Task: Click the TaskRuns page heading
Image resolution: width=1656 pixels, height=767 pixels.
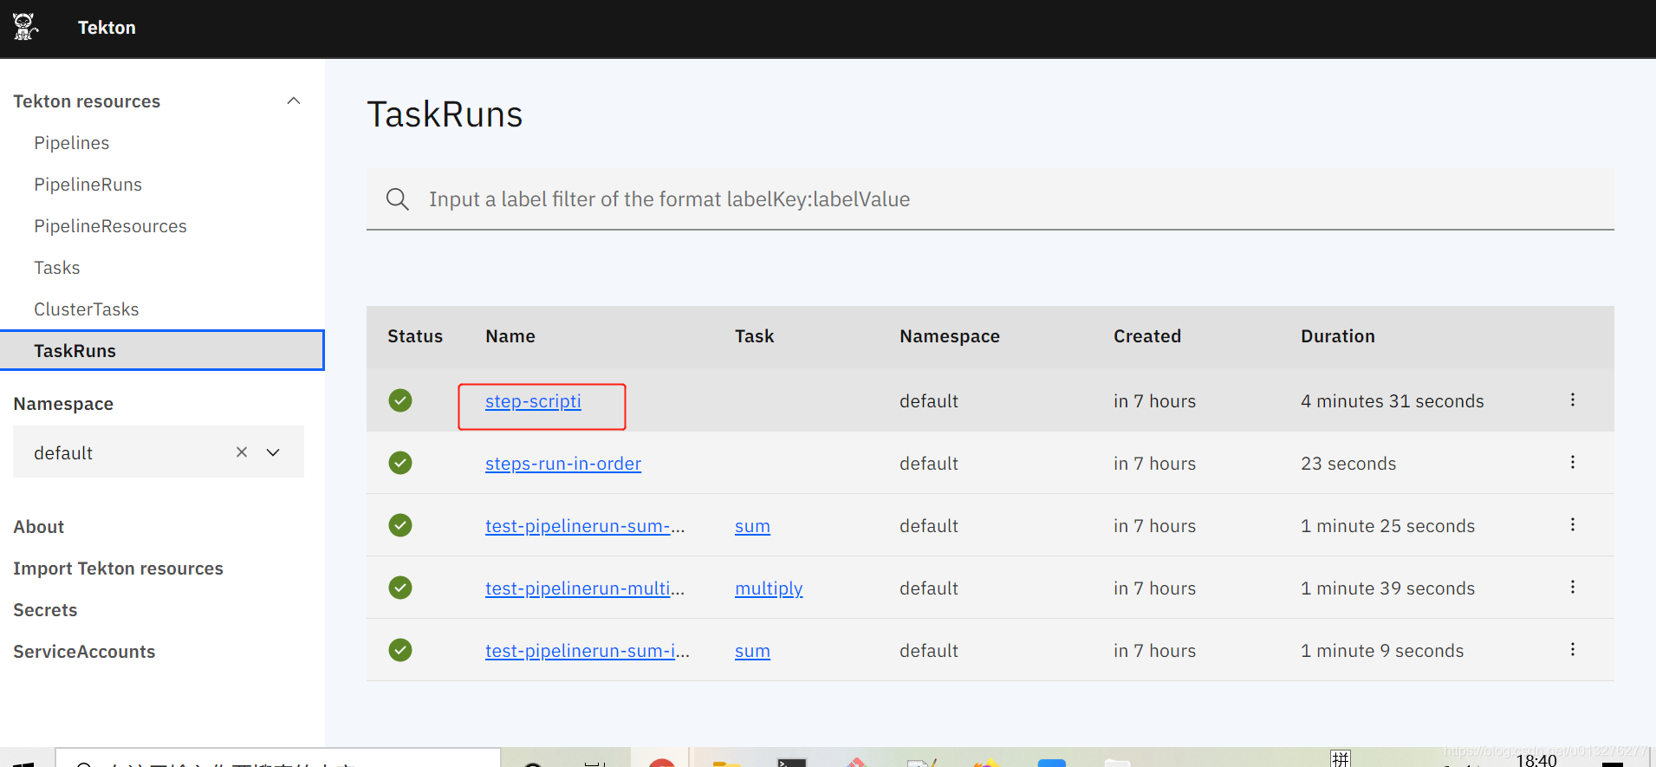Action: click(445, 114)
